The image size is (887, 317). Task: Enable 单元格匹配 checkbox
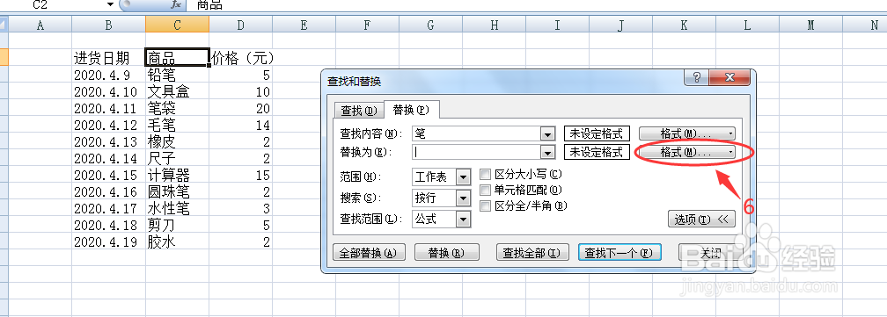485,190
